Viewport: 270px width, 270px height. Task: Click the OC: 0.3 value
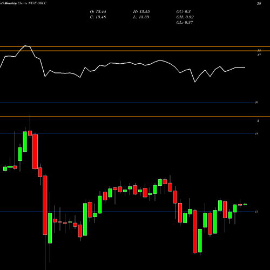coord(184,12)
